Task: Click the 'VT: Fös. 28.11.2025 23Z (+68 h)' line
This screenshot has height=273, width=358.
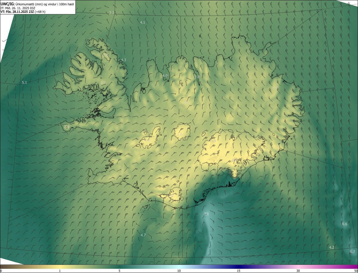Action: pos(23,12)
